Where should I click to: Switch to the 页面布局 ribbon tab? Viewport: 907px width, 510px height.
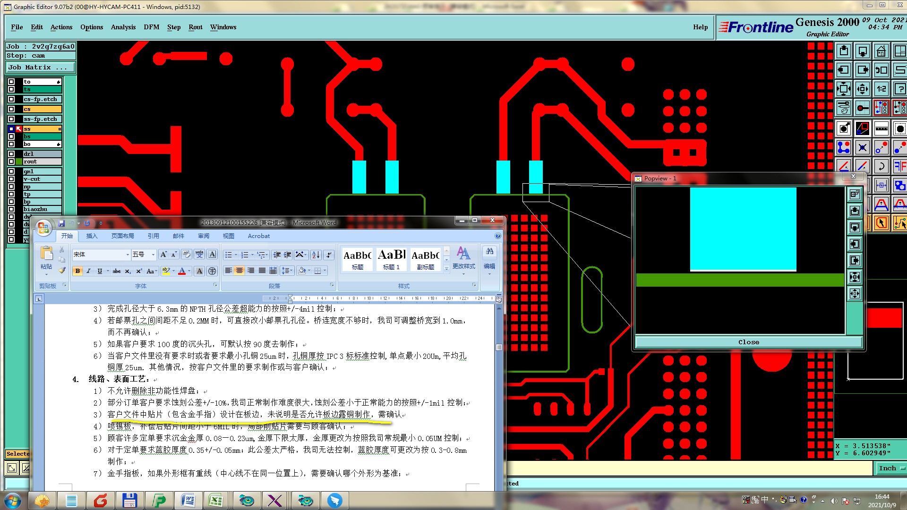pos(122,236)
